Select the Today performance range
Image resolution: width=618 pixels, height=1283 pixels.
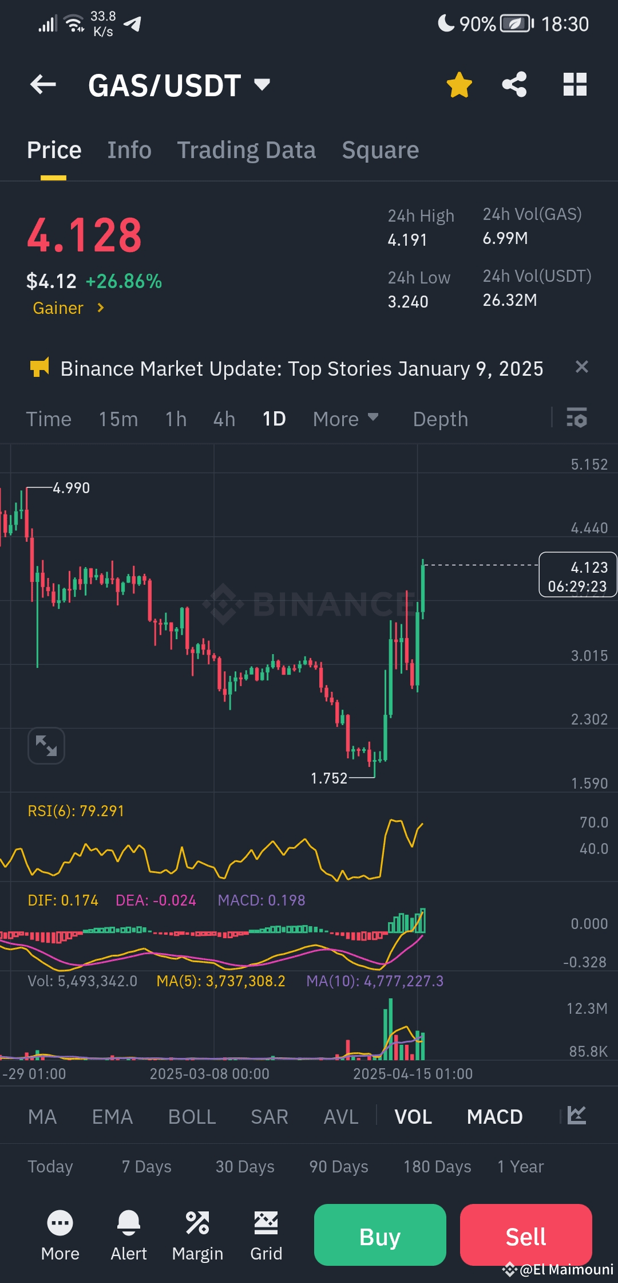click(x=50, y=1167)
